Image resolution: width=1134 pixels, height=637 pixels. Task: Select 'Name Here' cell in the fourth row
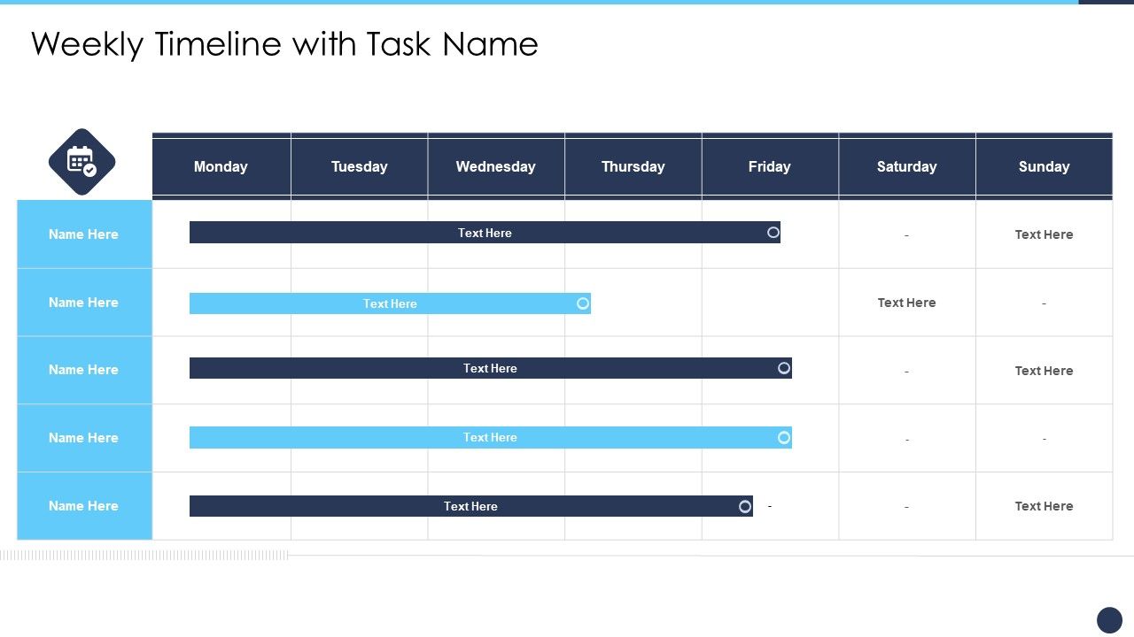tap(84, 438)
